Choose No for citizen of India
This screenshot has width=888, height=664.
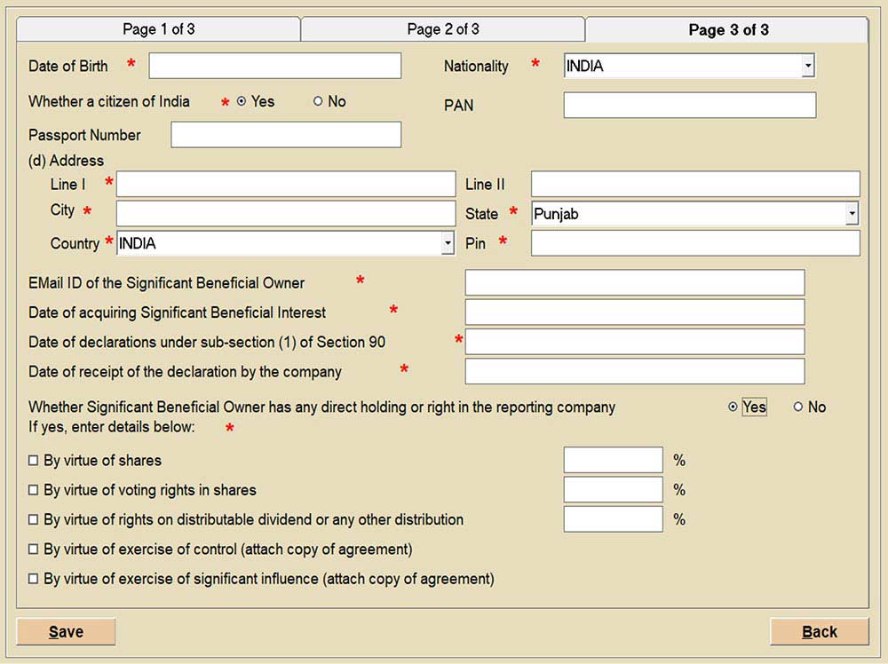tap(318, 102)
